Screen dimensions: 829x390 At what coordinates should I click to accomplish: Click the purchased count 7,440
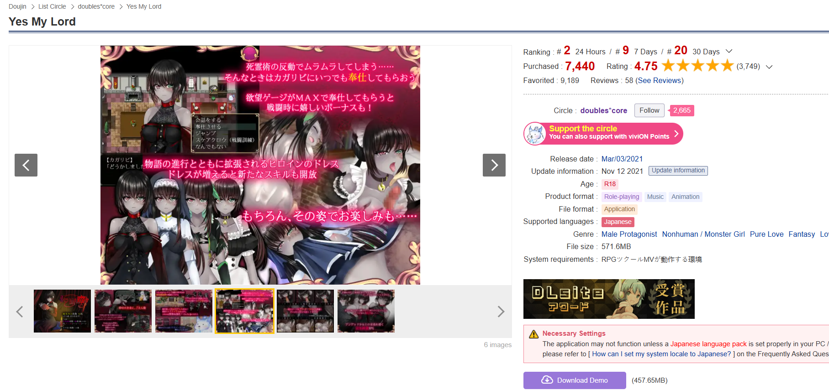point(580,67)
